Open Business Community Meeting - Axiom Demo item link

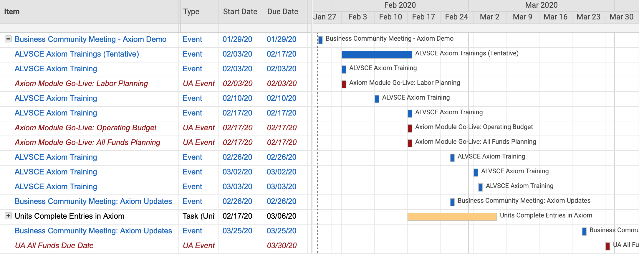(x=90, y=39)
